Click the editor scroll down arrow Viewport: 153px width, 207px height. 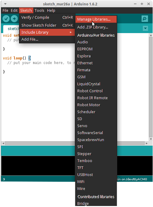coord(151,139)
